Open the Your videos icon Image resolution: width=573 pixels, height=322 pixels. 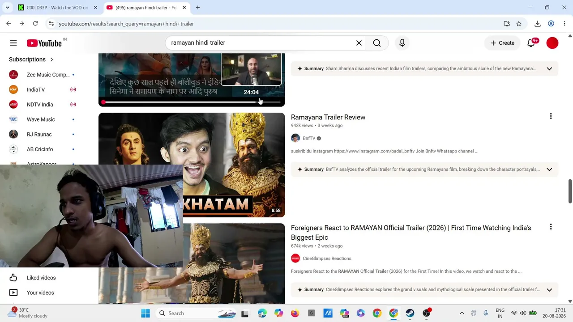[13, 292]
